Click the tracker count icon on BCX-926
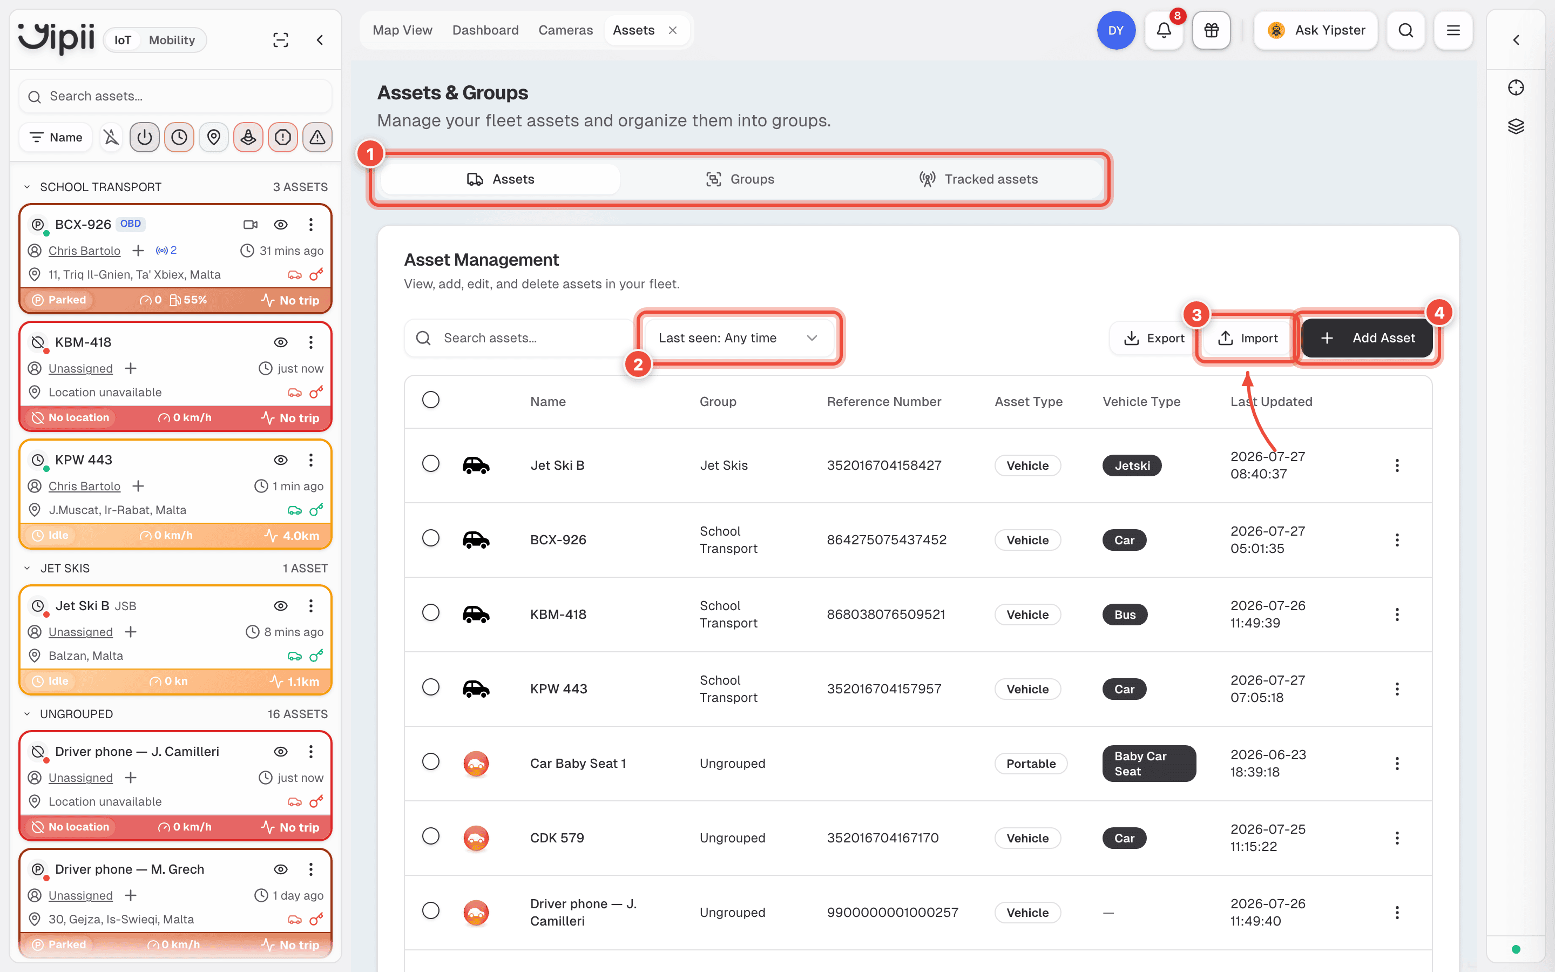Viewport: 1555px width, 972px height. [166, 250]
